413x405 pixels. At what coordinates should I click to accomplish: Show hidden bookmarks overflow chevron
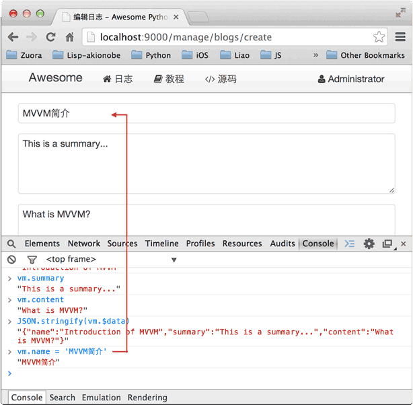pos(315,55)
